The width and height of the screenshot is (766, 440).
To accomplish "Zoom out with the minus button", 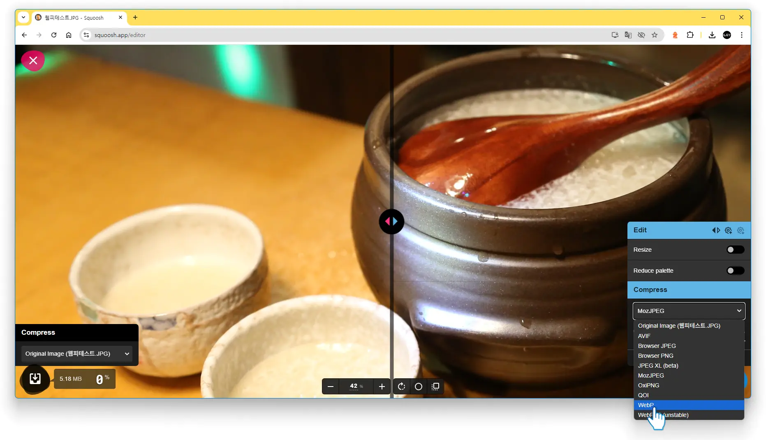I will [x=331, y=387].
